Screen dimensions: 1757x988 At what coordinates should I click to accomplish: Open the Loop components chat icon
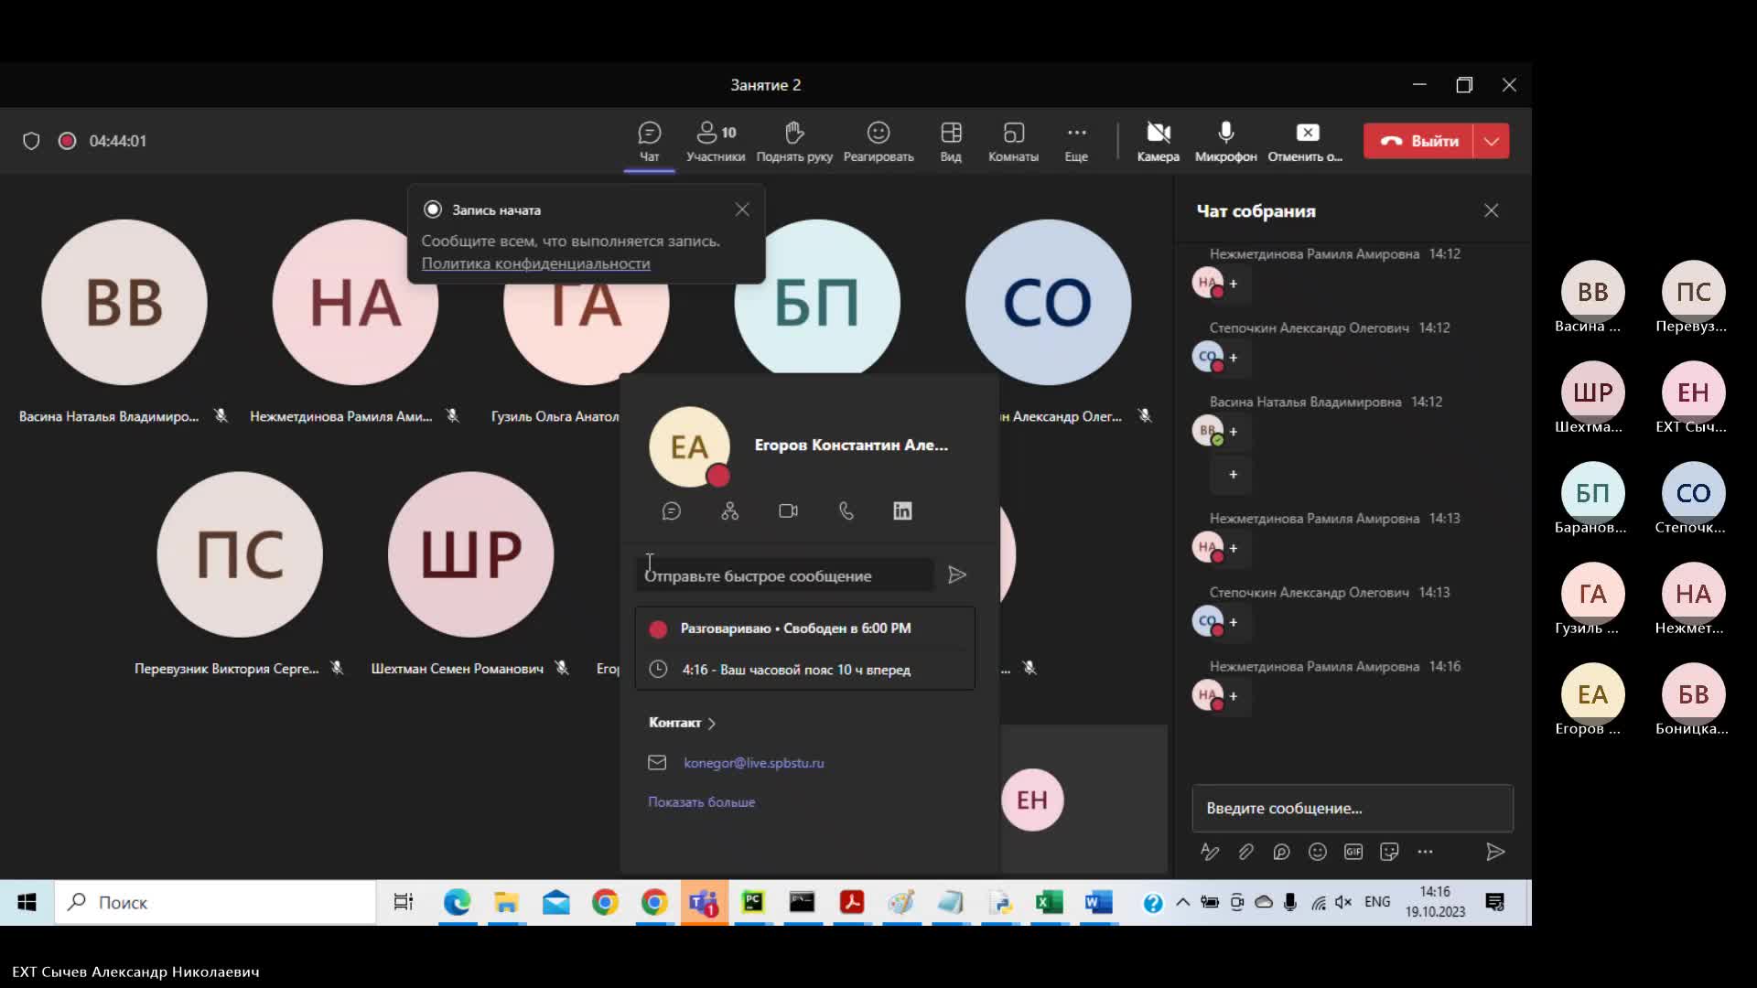(1281, 852)
